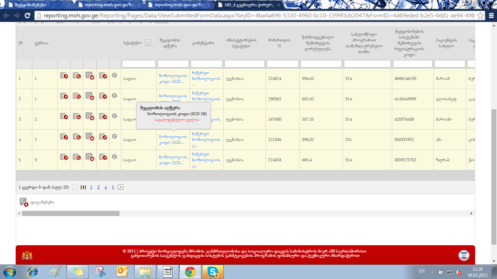Open the სტატუსი column filter dropdown
497x279 pixels.
pos(148,43)
